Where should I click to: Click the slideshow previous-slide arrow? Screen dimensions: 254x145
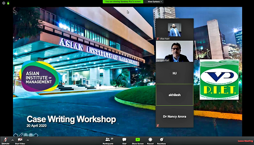point(16,135)
